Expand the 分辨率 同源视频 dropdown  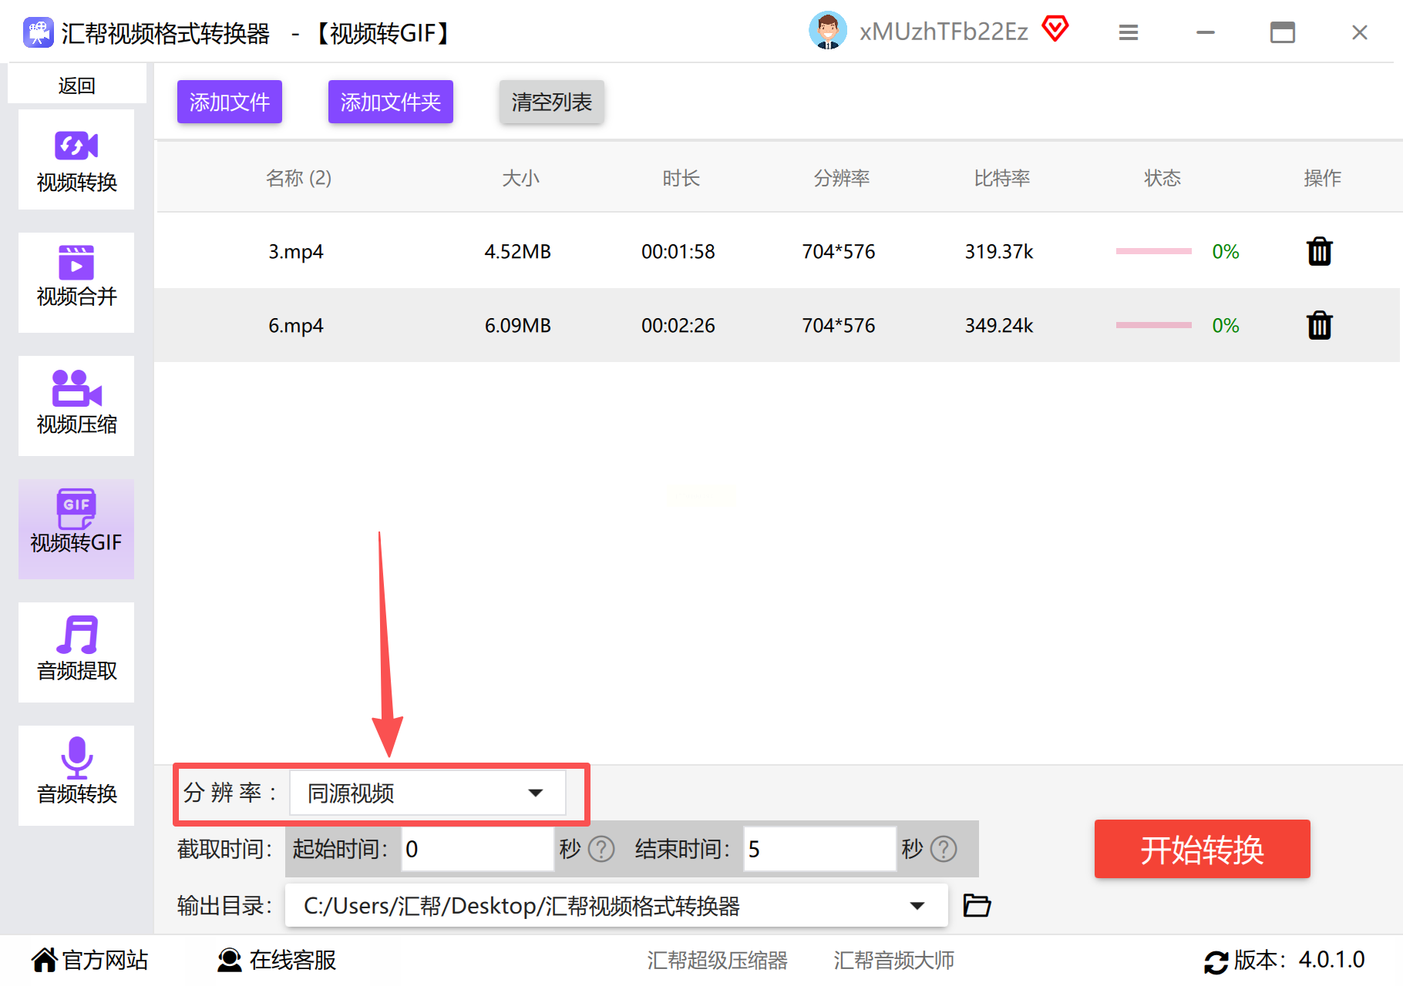click(428, 793)
